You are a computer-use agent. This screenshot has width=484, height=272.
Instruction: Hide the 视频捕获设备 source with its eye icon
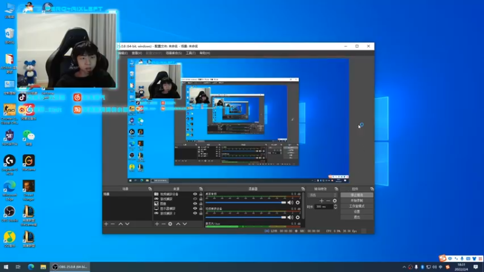[195, 194]
